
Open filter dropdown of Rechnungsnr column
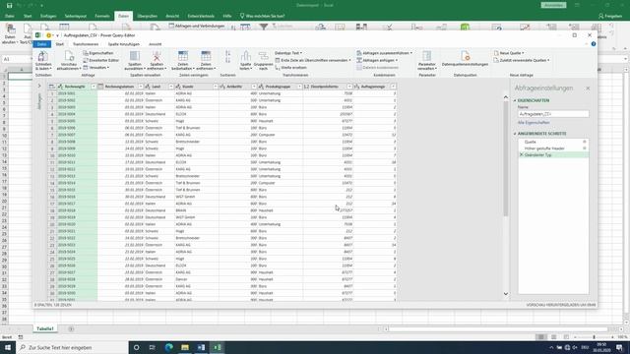94,87
